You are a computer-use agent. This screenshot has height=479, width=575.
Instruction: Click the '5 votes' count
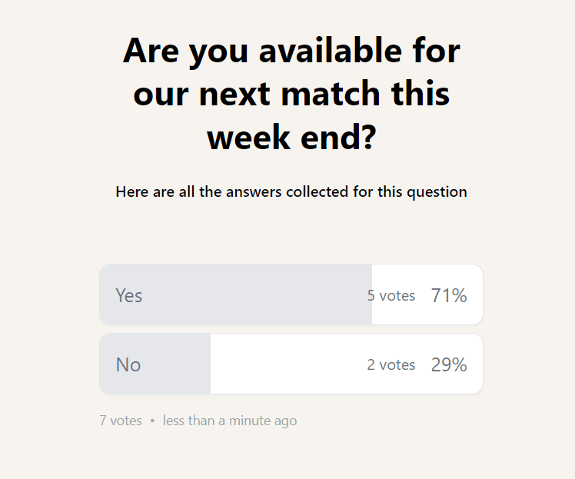pyautogui.click(x=391, y=295)
